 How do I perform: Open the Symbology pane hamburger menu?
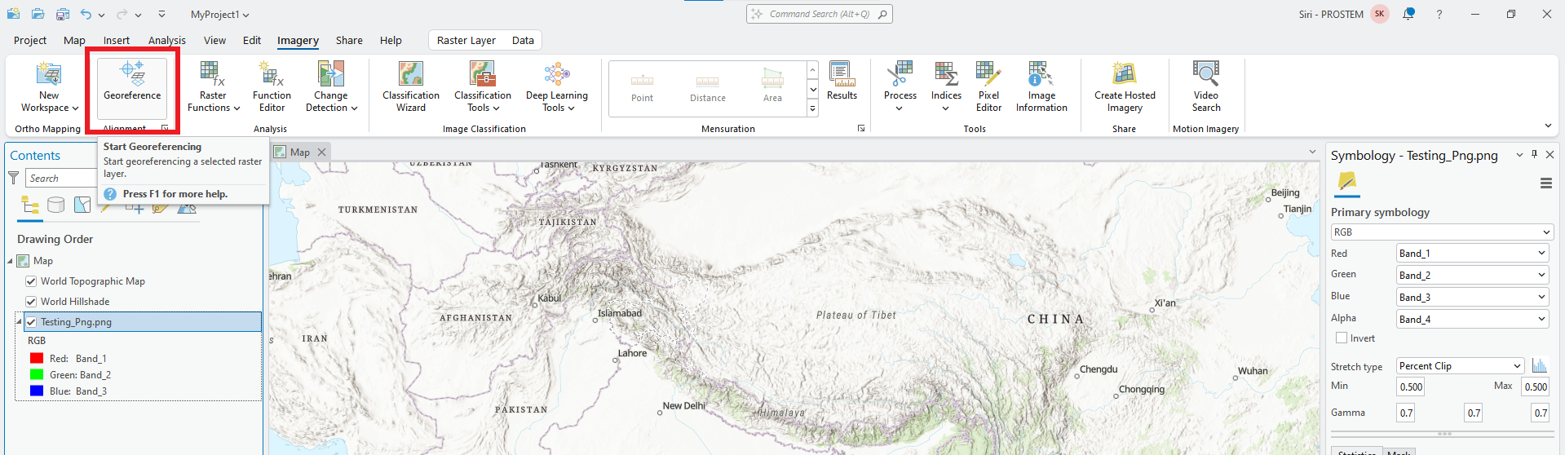click(1545, 183)
